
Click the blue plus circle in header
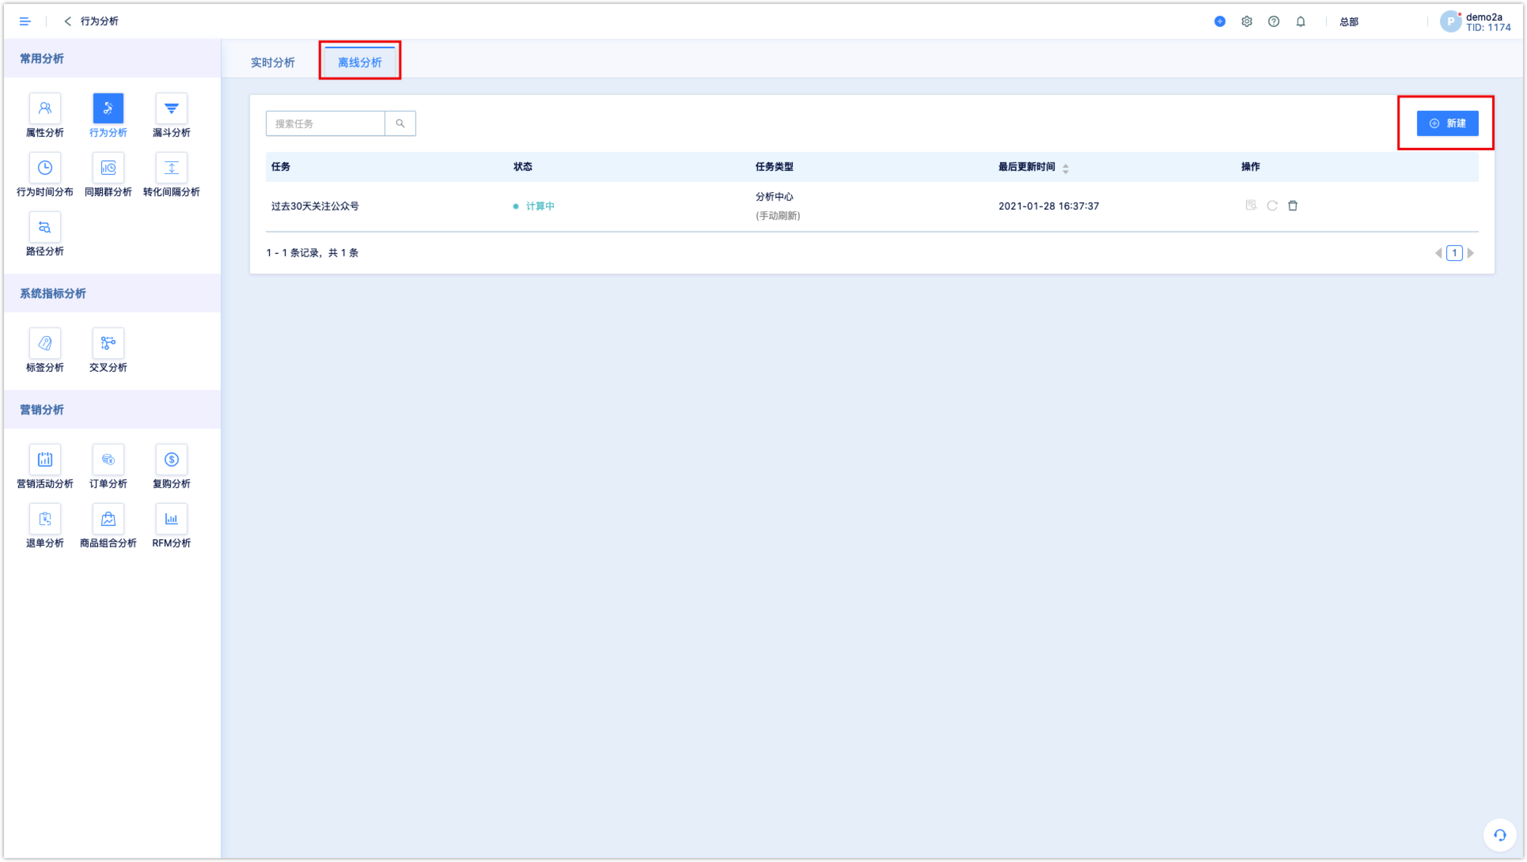pyautogui.click(x=1219, y=21)
